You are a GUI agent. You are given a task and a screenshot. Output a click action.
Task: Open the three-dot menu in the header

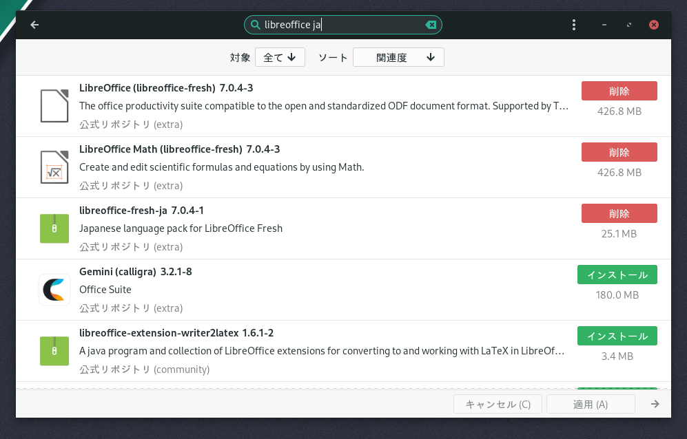573,25
